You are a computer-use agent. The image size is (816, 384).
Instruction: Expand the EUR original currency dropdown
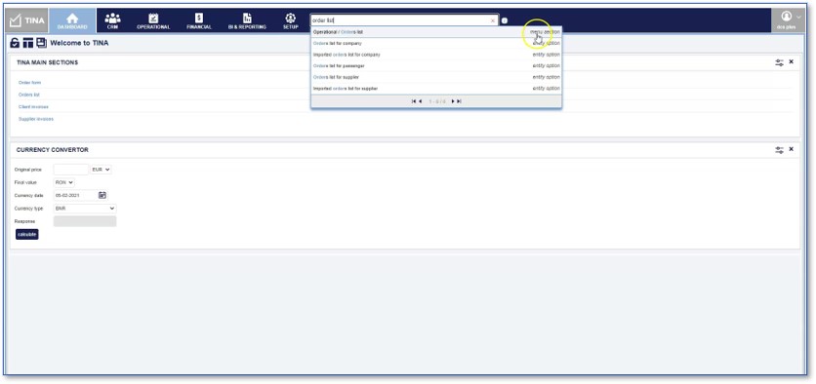coord(101,170)
